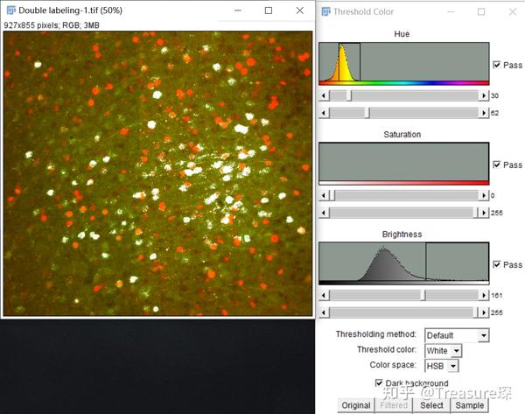525x414 pixels.
Task: Click left arrow of Brightness minimum scrollbar
Action: [324, 296]
